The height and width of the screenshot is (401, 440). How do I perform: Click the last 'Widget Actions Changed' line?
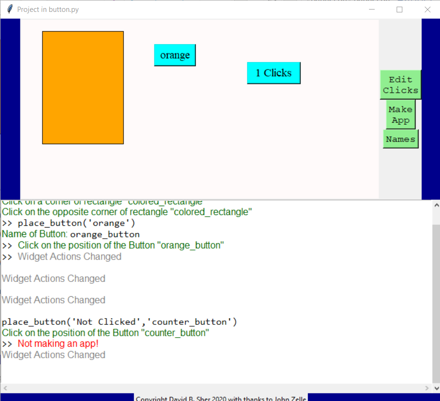(53, 355)
